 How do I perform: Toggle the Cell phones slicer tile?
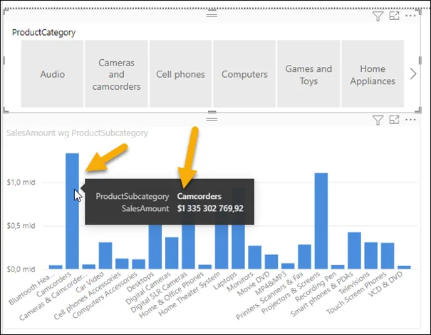point(180,74)
